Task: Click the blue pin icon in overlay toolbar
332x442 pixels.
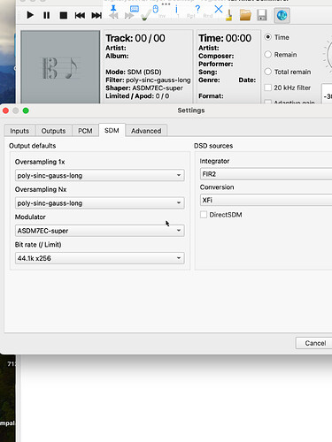Action: 113,9
